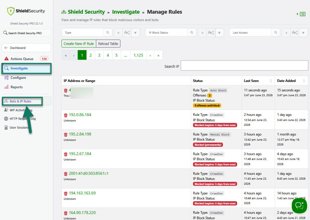Viewport: 310px width, 220px height.
Task: Click Reload Table button
Action: point(108,44)
